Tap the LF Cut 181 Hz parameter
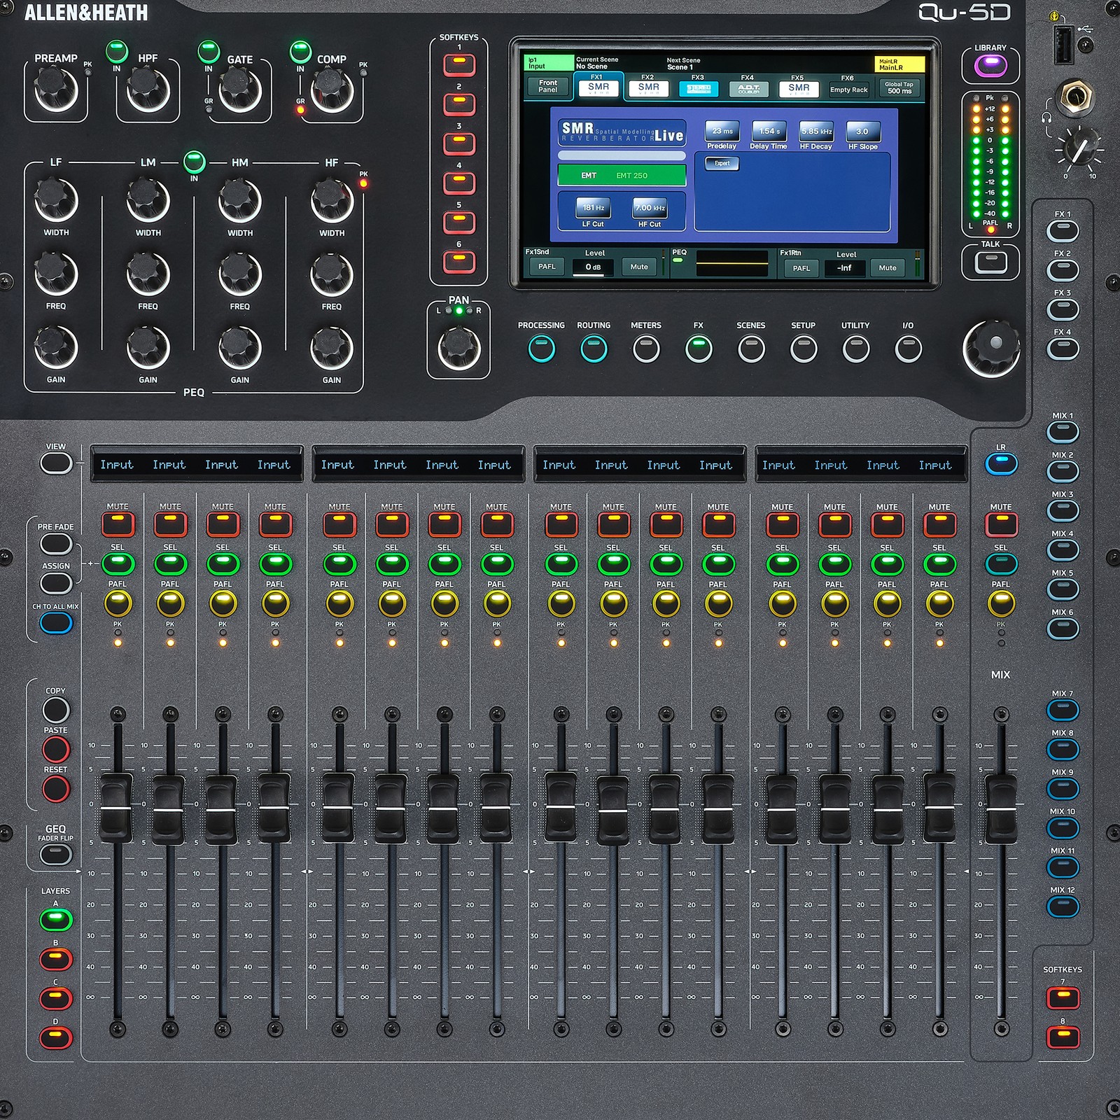 pos(593,208)
